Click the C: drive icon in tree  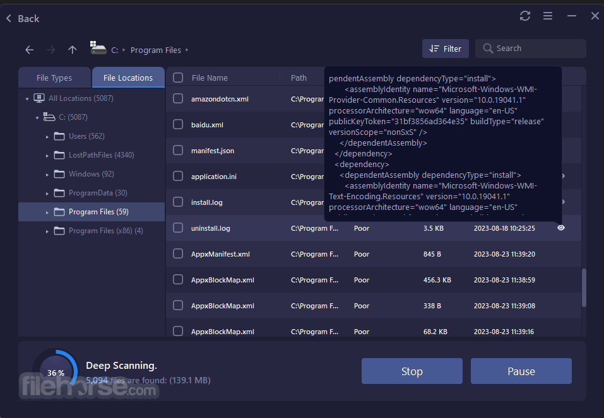click(49, 117)
